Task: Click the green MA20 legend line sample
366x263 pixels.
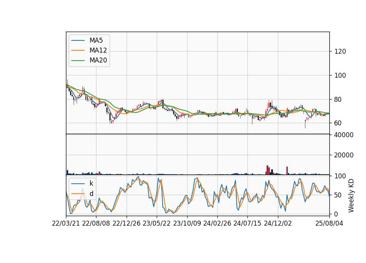Action: (x=78, y=61)
